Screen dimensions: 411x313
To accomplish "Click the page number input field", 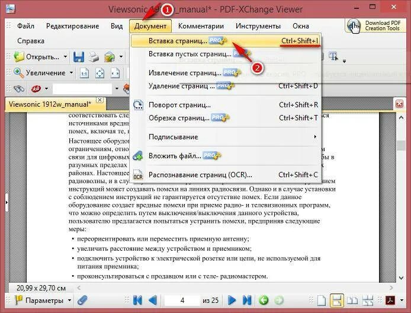I will coord(182,300).
